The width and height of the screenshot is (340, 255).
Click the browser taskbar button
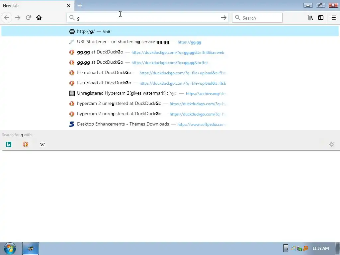point(31,248)
